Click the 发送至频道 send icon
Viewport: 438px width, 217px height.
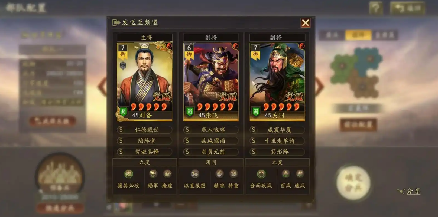click(116, 22)
